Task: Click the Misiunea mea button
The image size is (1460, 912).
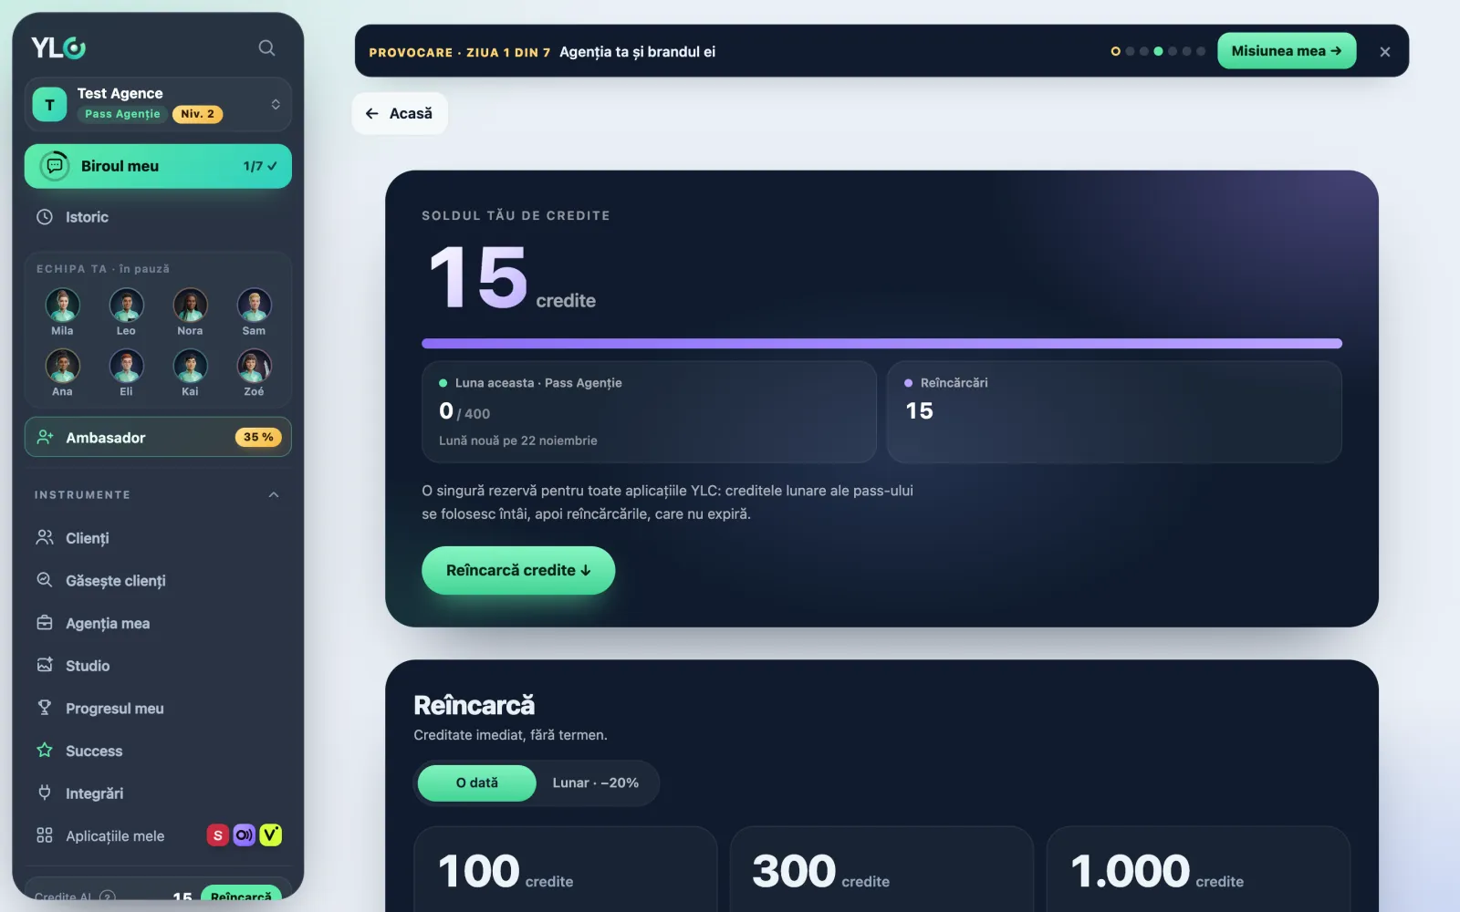Action: [1287, 51]
